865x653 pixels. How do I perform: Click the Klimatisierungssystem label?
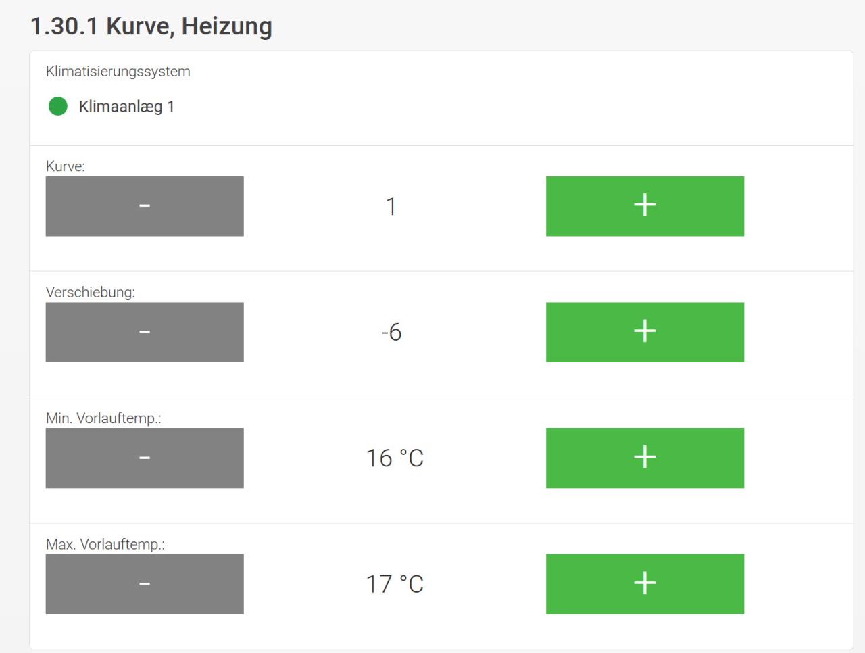tap(118, 72)
